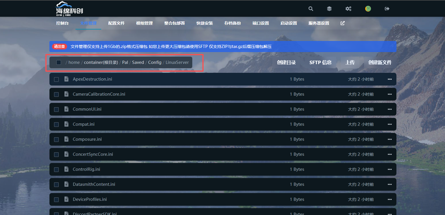
Task: Click the 海绵科创 cloud logo
Action: pyautogui.click(x=69, y=8)
